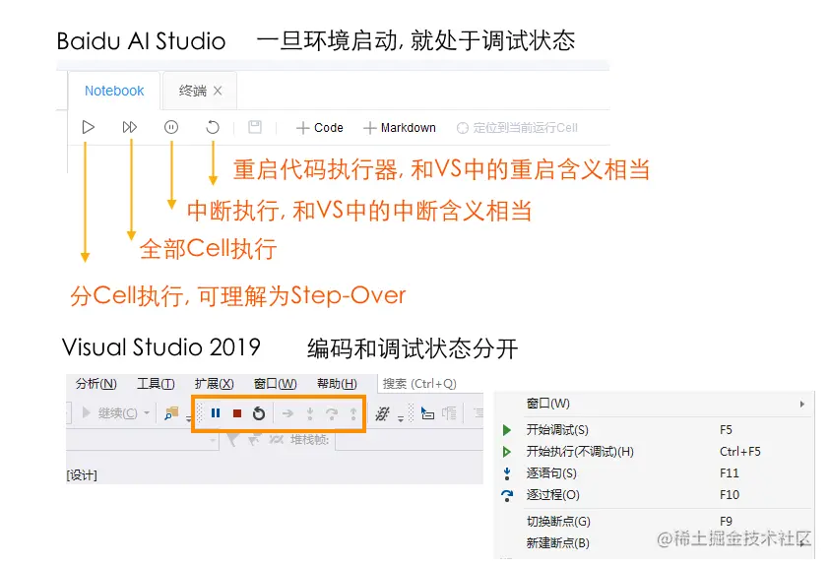Viewport: 829px width, 565px height.
Task: Open overflow arrow after the crossed-out icon
Action: [x=401, y=418]
